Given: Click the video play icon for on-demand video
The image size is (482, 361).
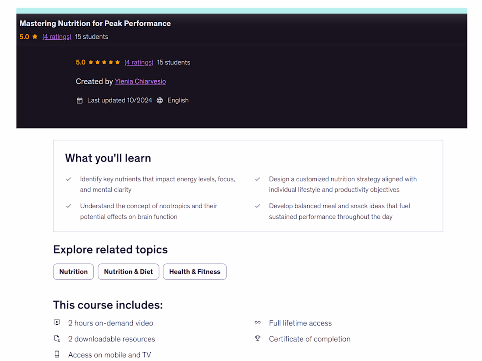Looking at the screenshot, I should [57, 322].
